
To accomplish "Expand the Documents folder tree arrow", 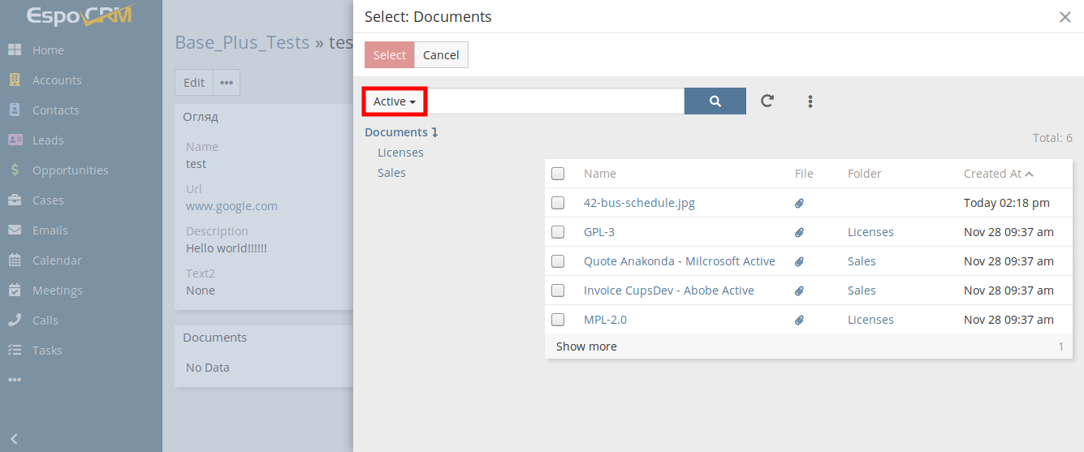I will [x=434, y=132].
